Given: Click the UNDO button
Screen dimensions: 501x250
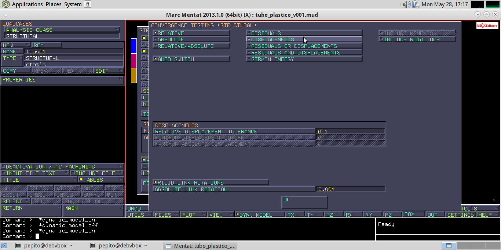Looking at the screenshot, I should click(x=137, y=209).
